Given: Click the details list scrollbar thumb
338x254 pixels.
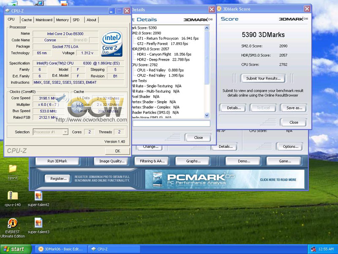Looking at the screenshot, I should click(x=207, y=58).
